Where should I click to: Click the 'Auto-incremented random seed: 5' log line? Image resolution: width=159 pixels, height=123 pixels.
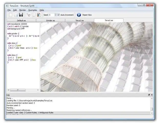(21, 103)
